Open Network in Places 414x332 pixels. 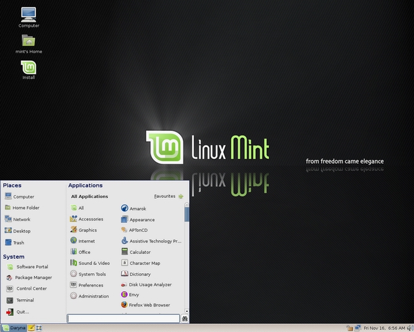[x=17, y=219]
